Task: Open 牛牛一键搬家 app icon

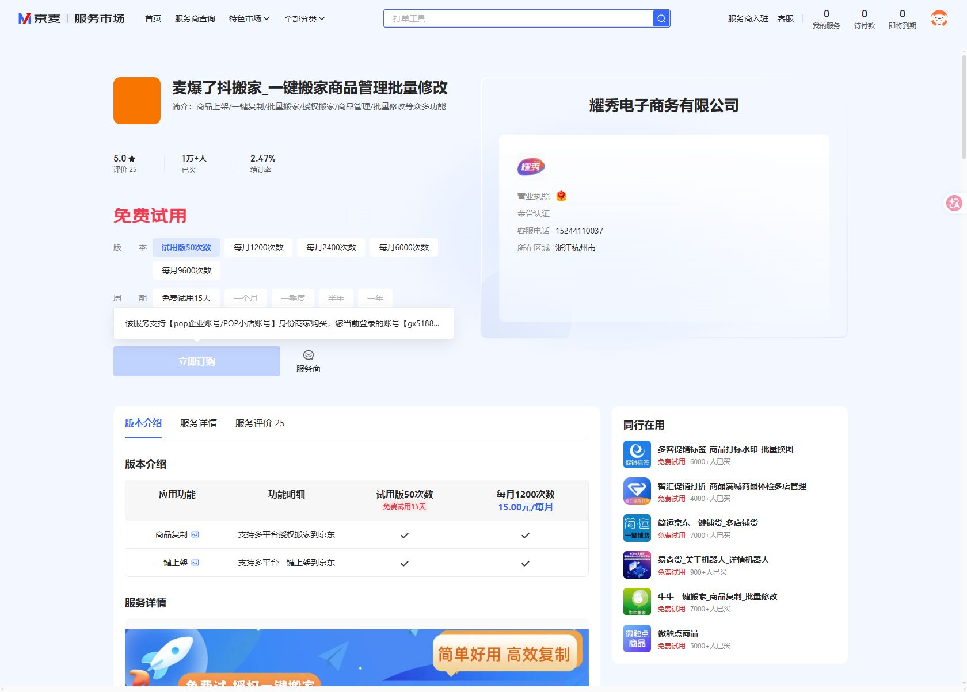Action: pyautogui.click(x=637, y=602)
